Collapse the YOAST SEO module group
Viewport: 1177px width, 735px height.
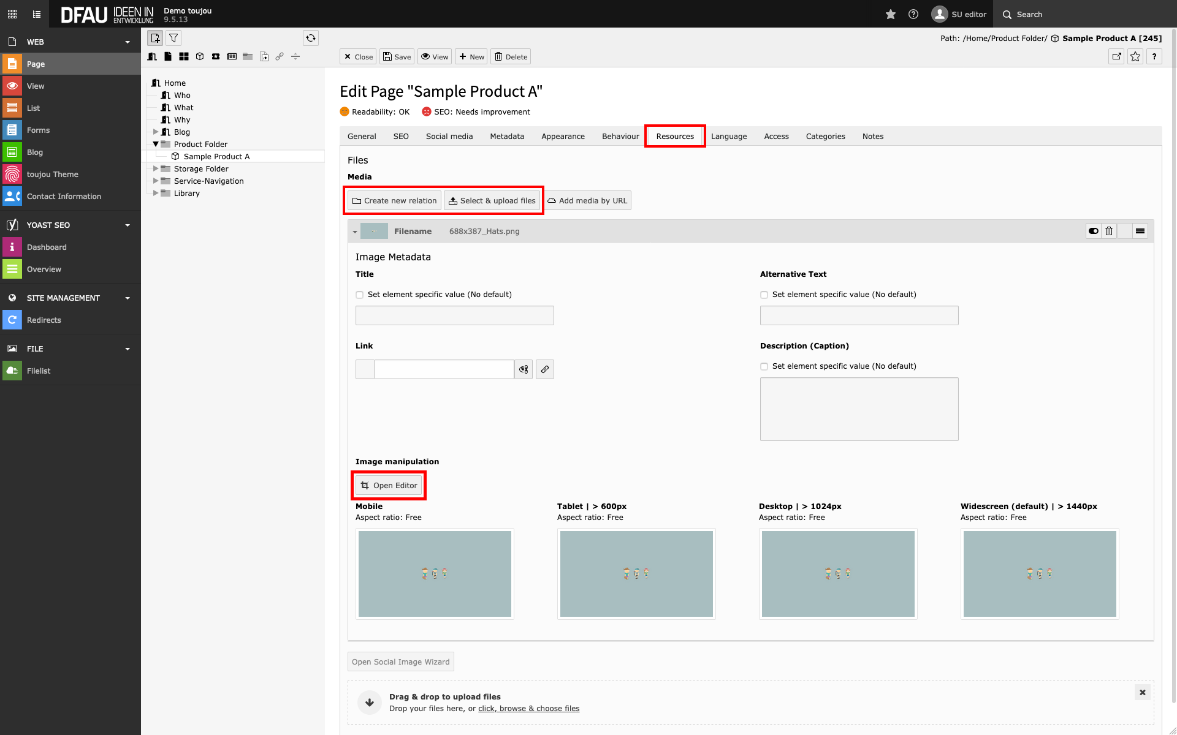point(128,225)
